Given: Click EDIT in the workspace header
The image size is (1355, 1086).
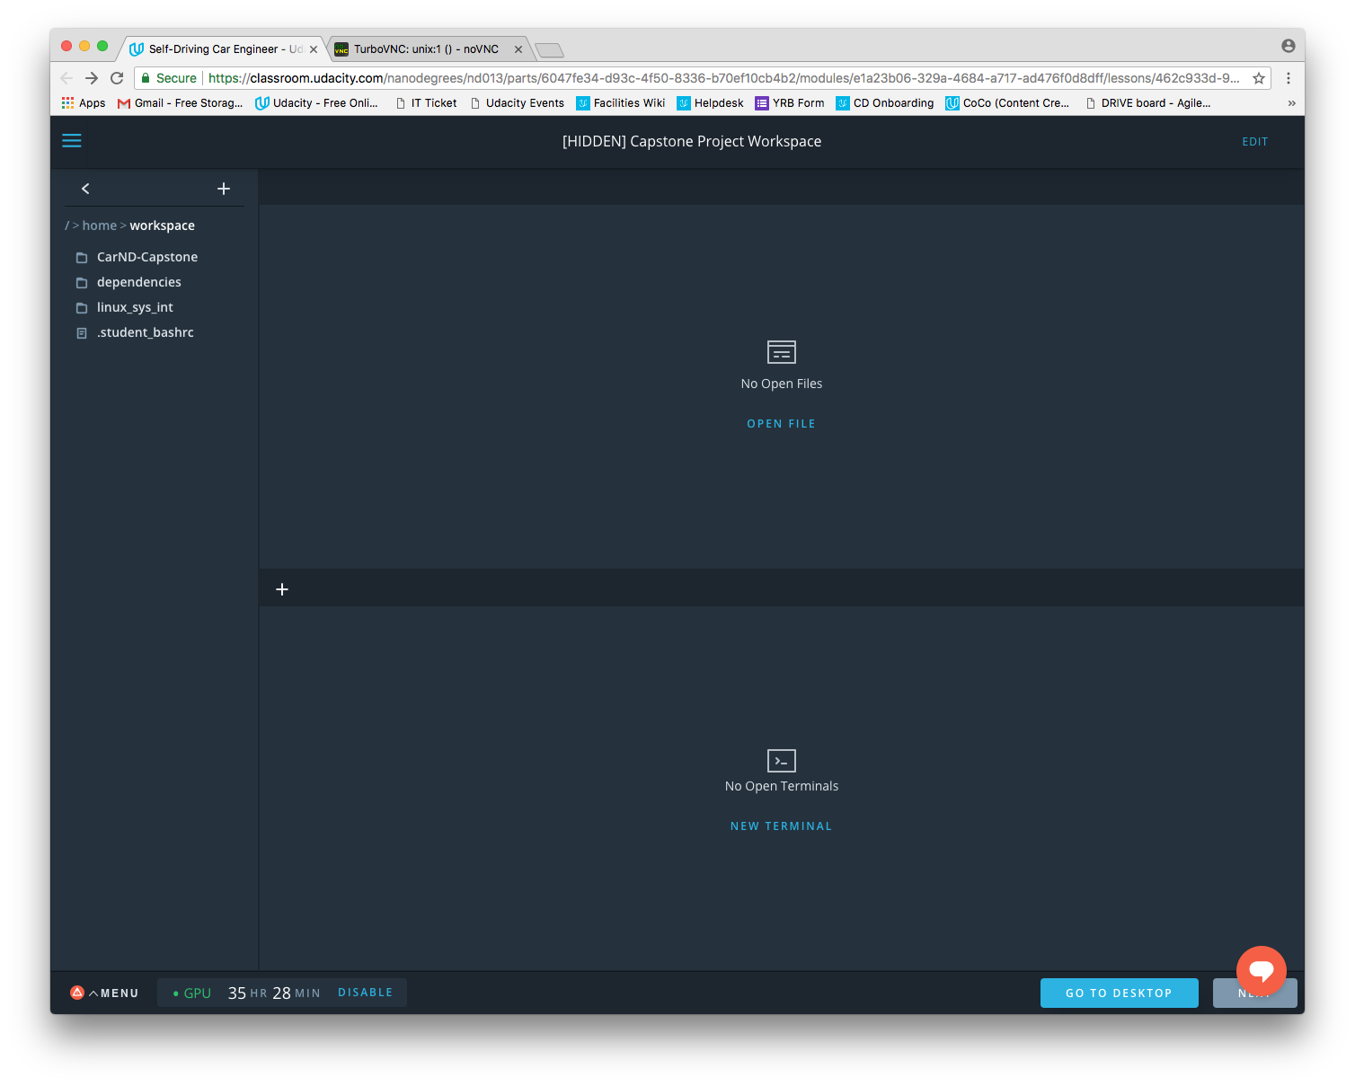Looking at the screenshot, I should (x=1254, y=141).
